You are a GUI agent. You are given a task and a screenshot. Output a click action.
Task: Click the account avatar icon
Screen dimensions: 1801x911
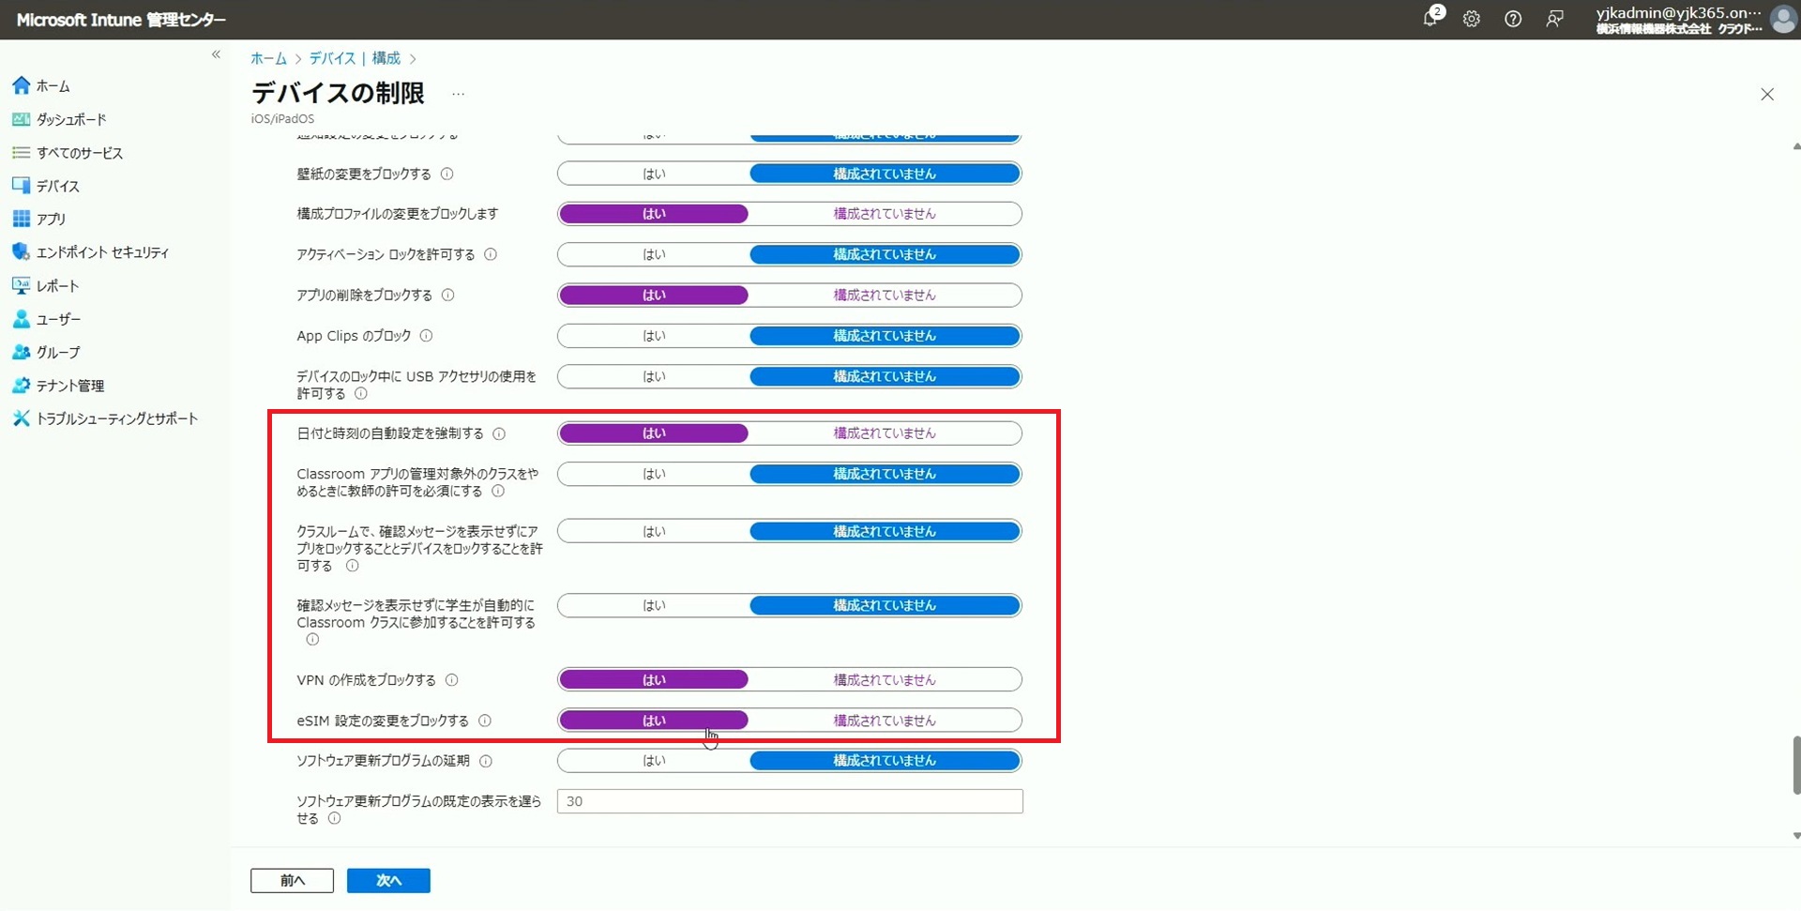pyautogui.click(x=1782, y=19)
